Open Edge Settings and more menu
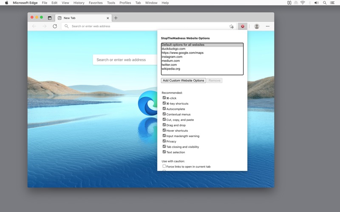The width and height of the screenshot is (340, 212). [x=268, y=26]
